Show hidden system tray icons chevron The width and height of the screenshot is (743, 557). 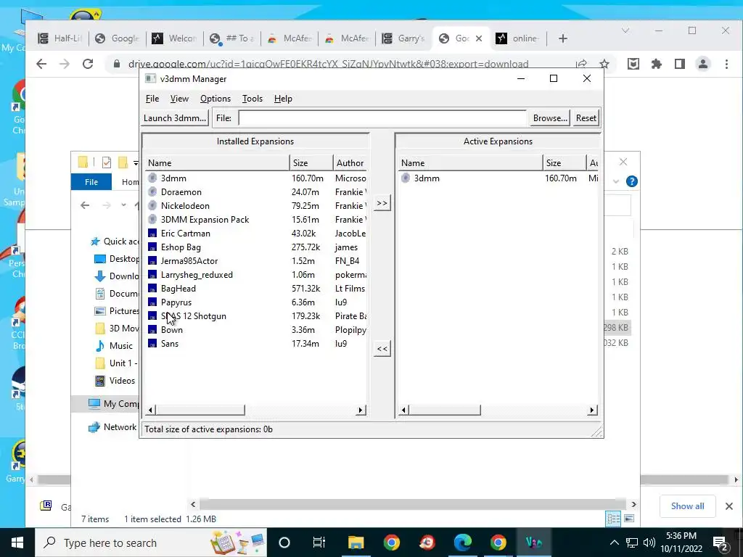point(614,542)
